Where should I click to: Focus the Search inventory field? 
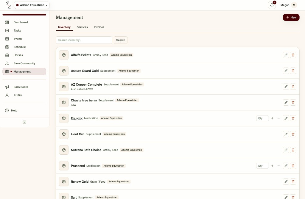pyautogui.click(x=84, y=40)
